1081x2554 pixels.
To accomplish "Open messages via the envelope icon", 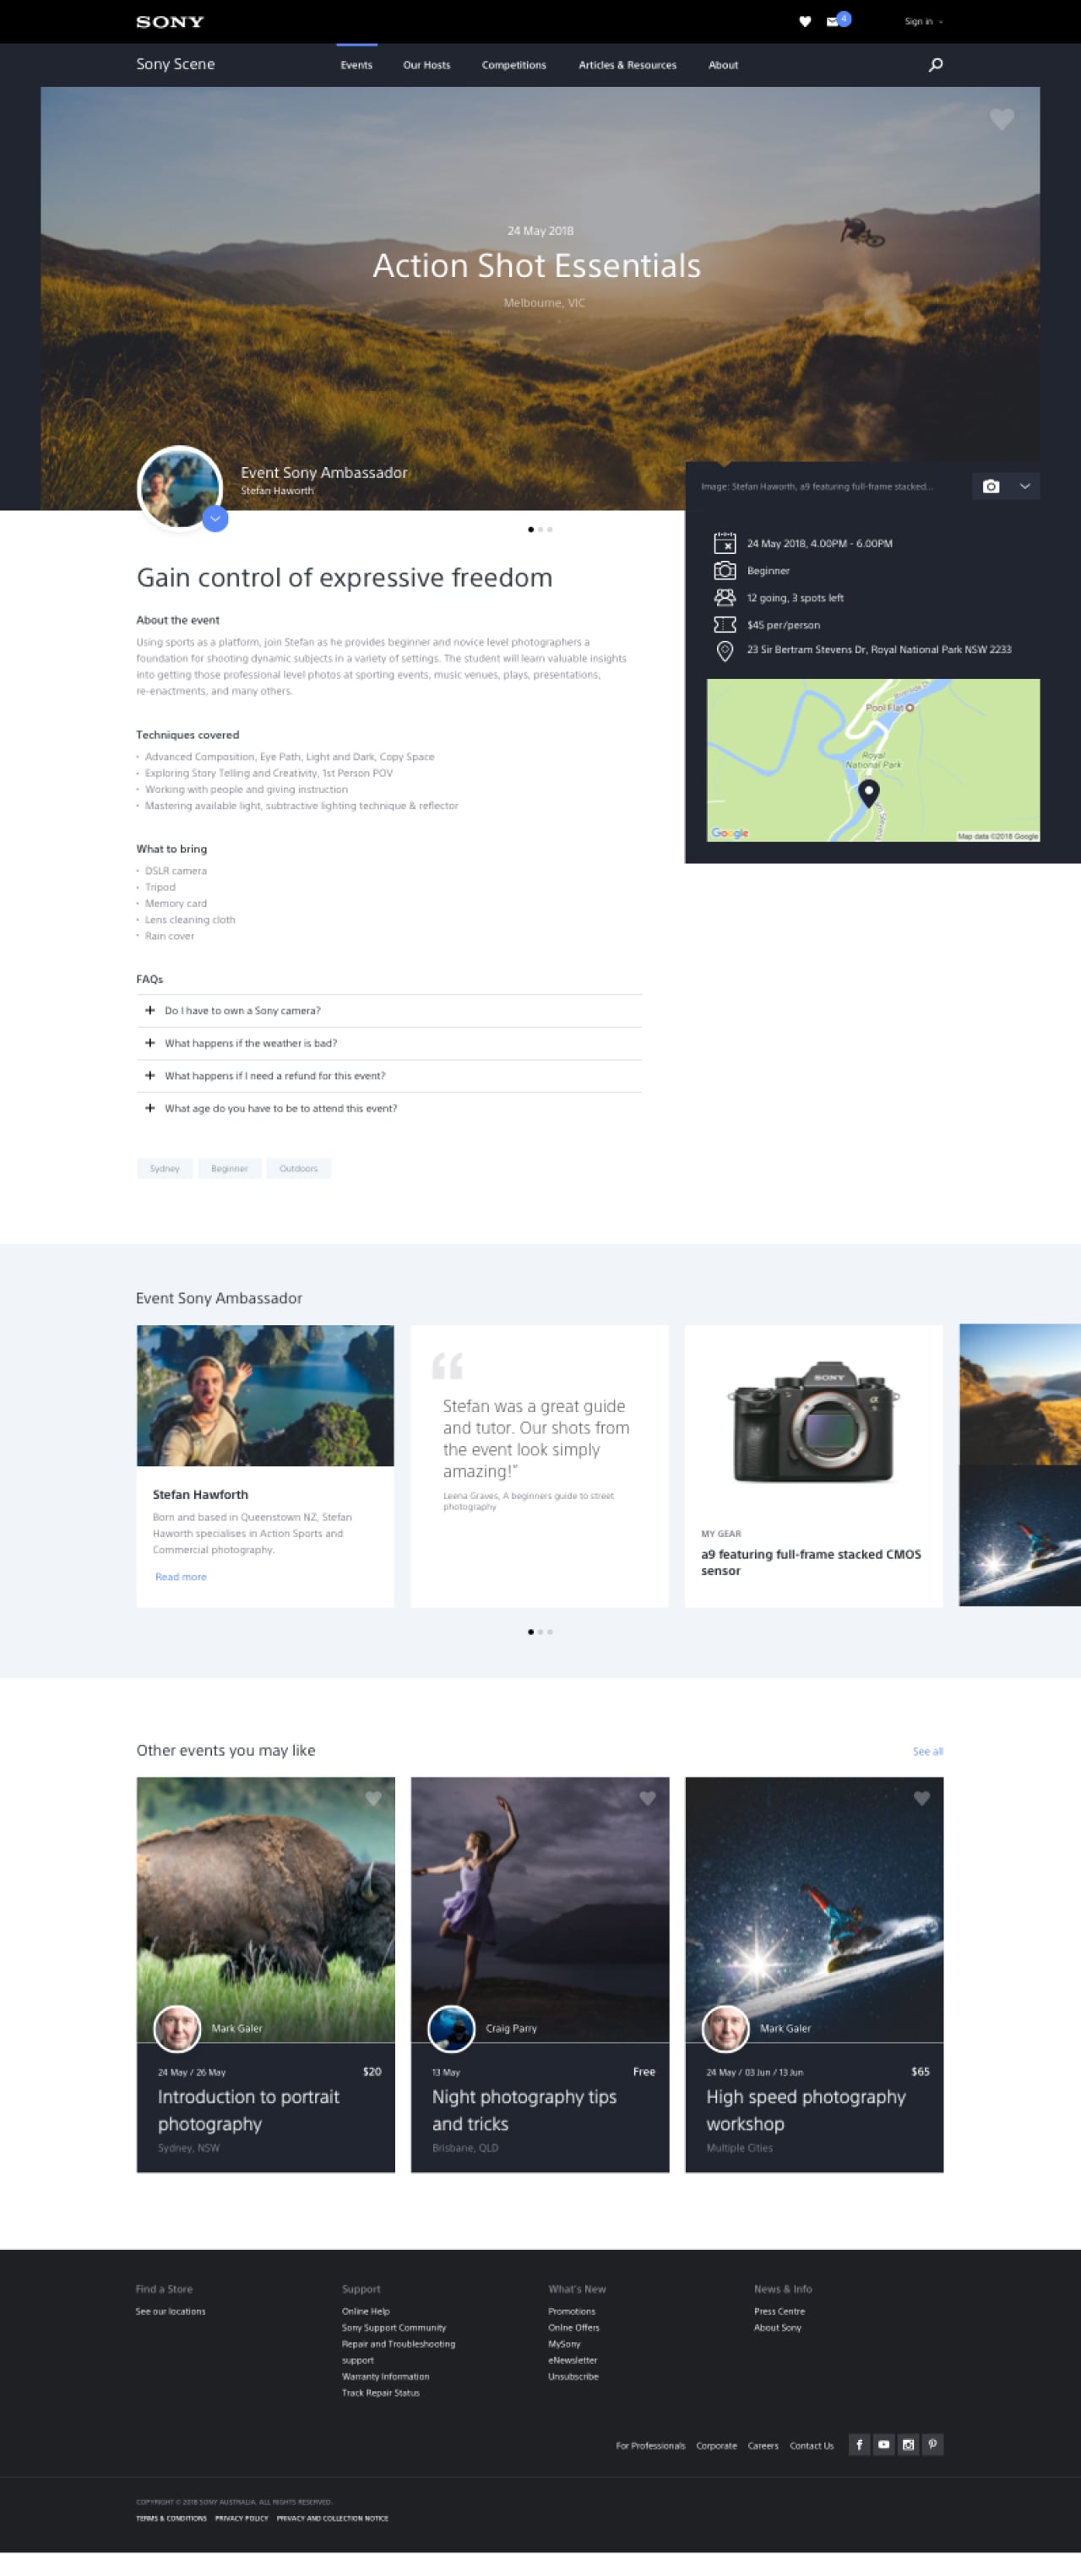I will click(x=832, y=22).
